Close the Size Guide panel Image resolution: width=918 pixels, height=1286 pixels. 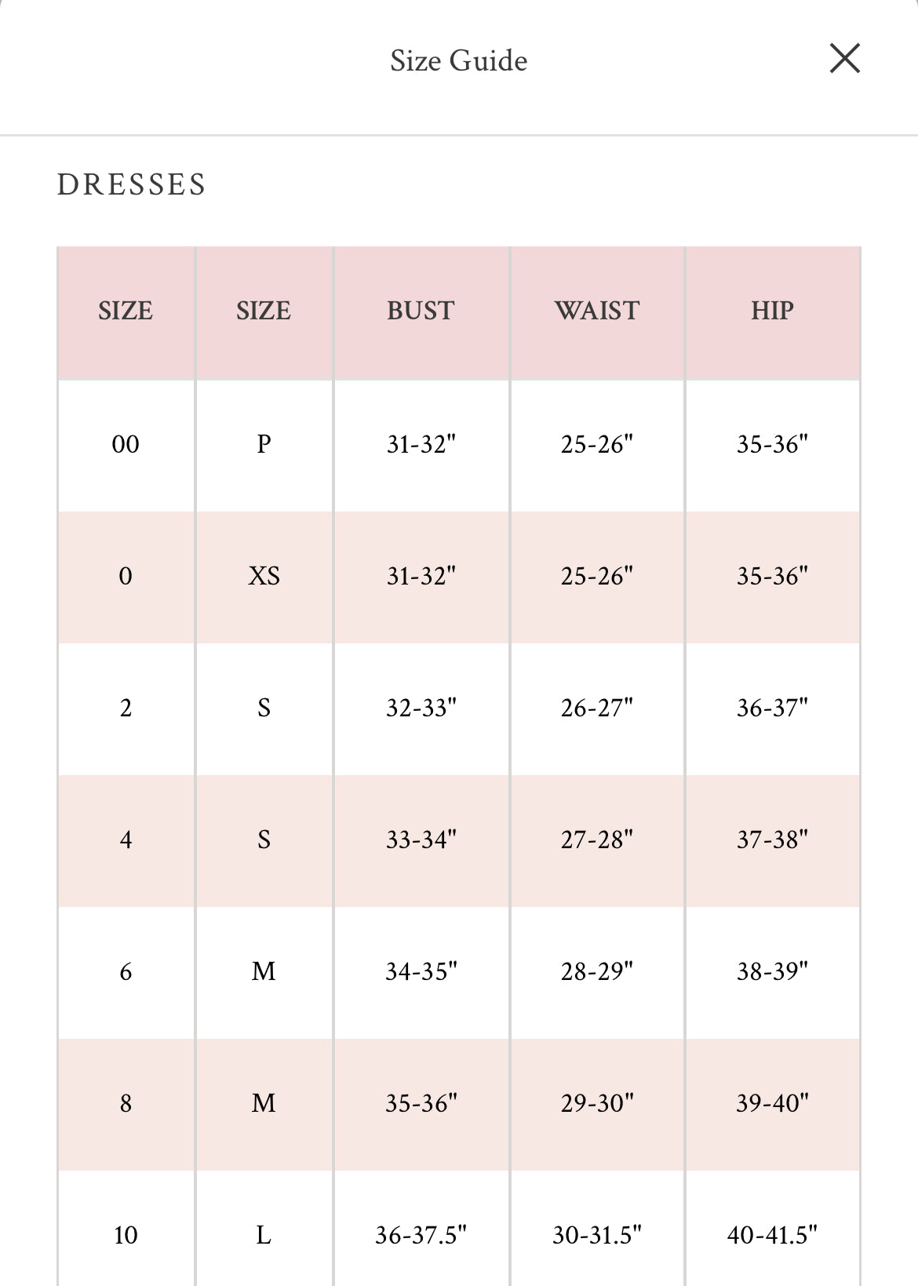844,59
